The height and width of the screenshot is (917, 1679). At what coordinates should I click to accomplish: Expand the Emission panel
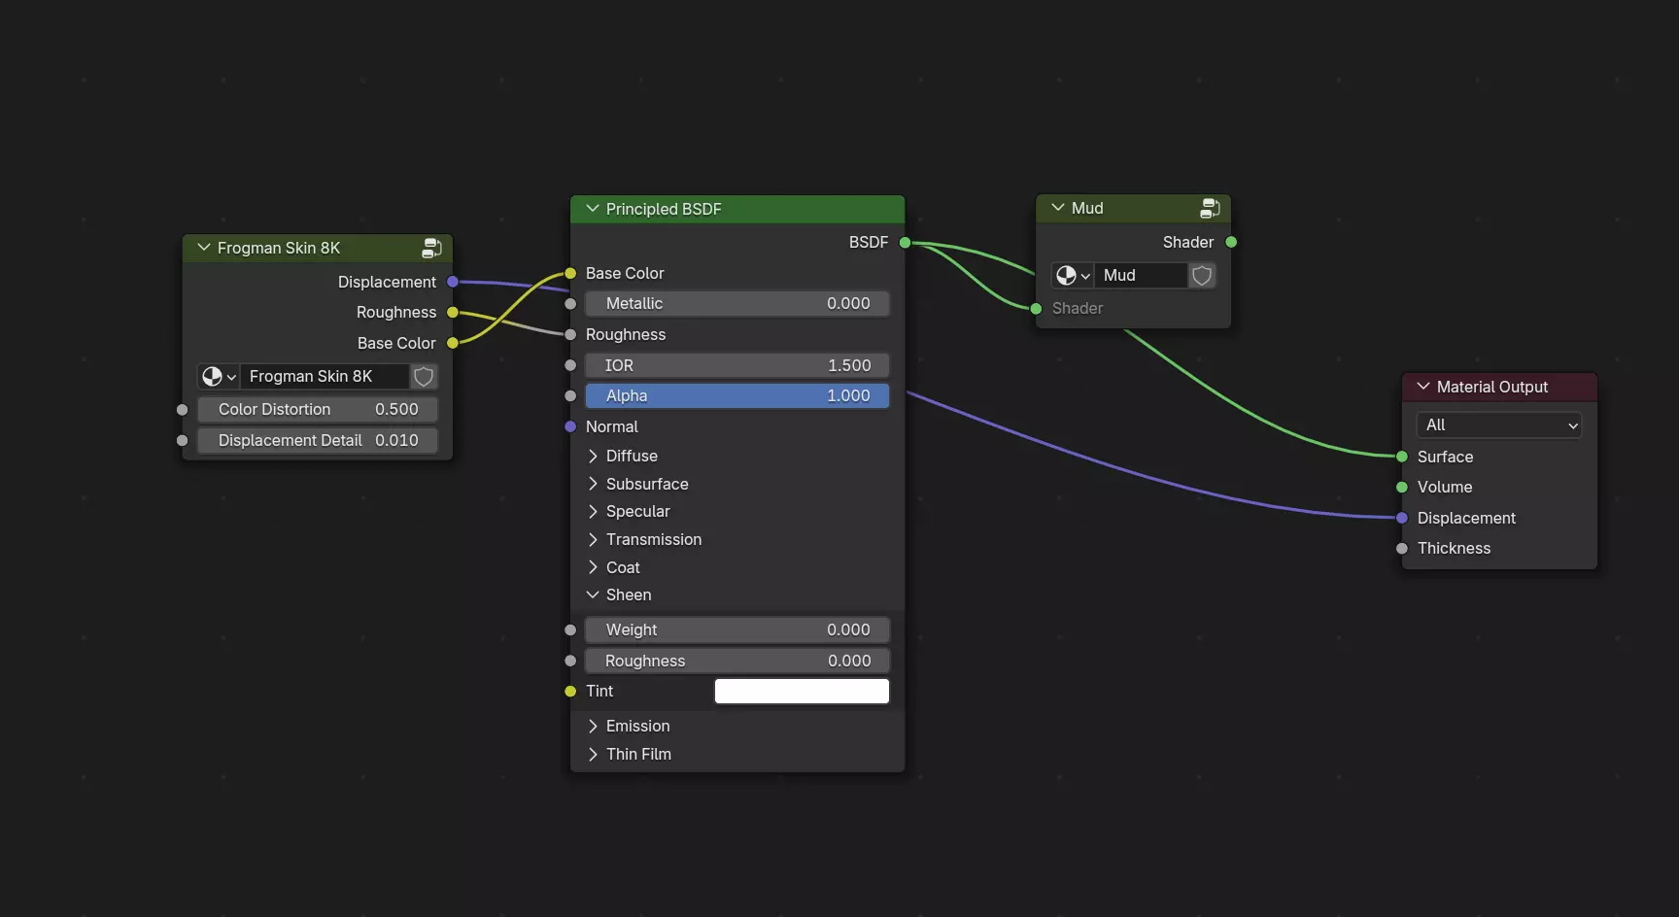pos(593,727)
